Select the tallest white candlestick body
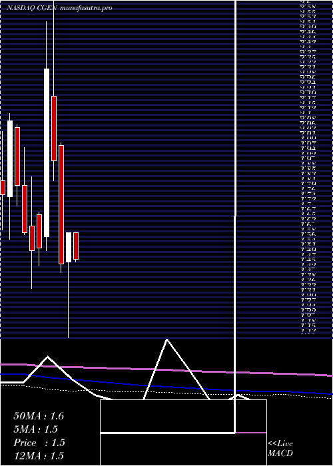The height and width of the screenshot is (466, 333). 47,152
